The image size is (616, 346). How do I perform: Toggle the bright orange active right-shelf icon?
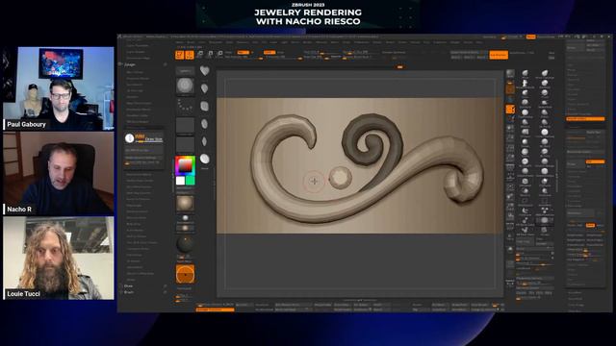[510, 109]
